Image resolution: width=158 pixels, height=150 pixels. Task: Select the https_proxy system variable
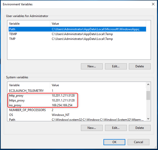tap(77, 100)
